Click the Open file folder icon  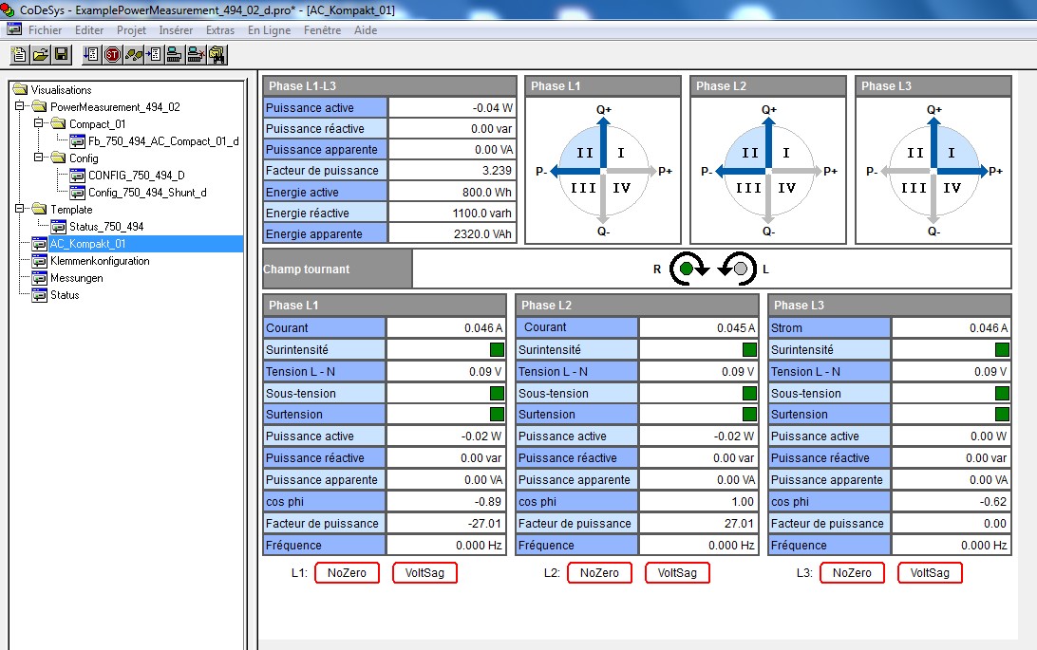click(x=40, y=54)
